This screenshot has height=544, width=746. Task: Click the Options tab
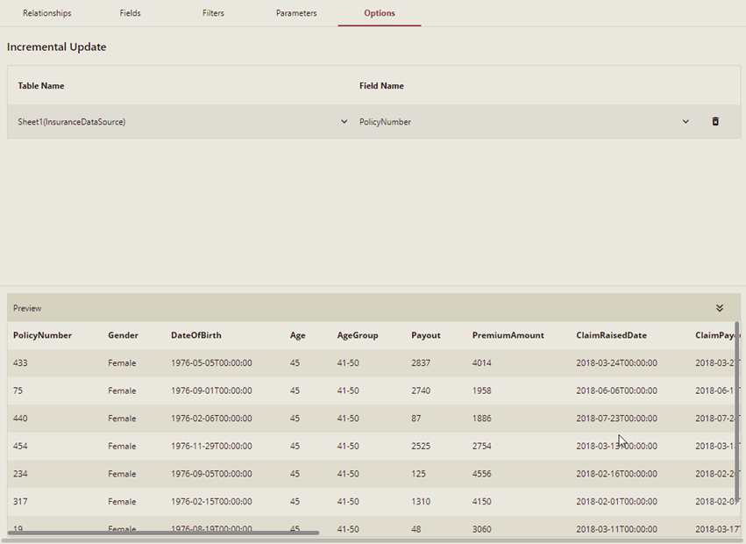tap(379, 13)
